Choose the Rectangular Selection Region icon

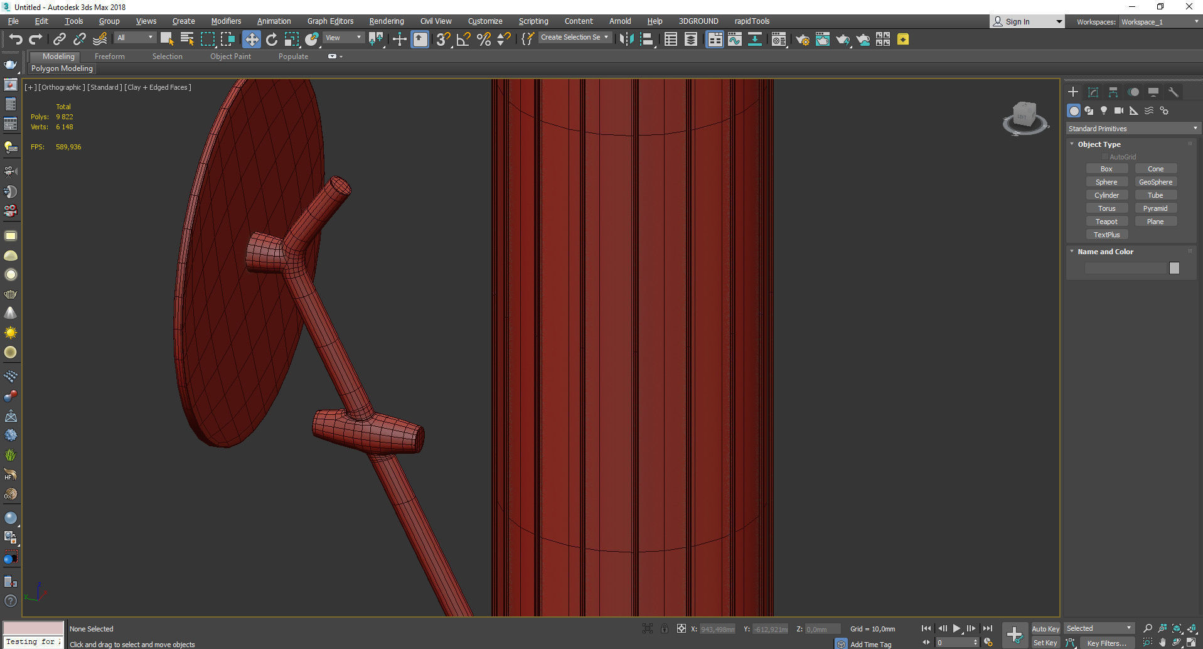207,40
